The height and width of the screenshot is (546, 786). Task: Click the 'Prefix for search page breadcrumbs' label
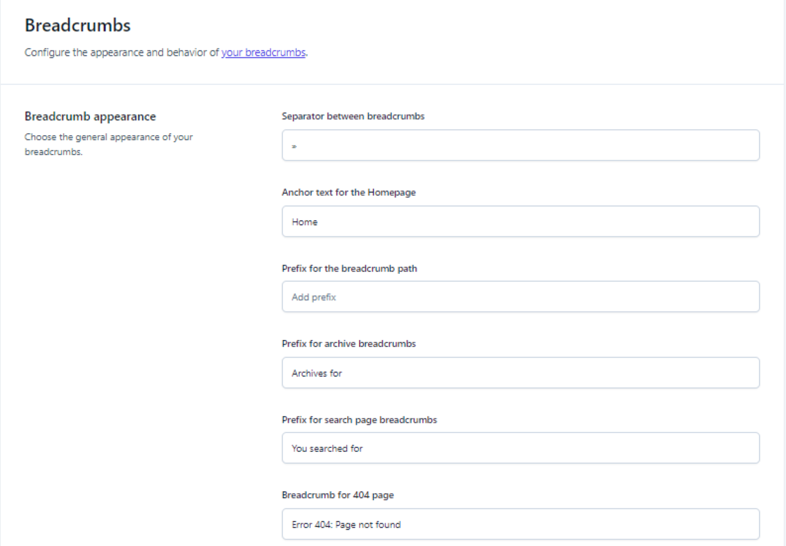359,420
